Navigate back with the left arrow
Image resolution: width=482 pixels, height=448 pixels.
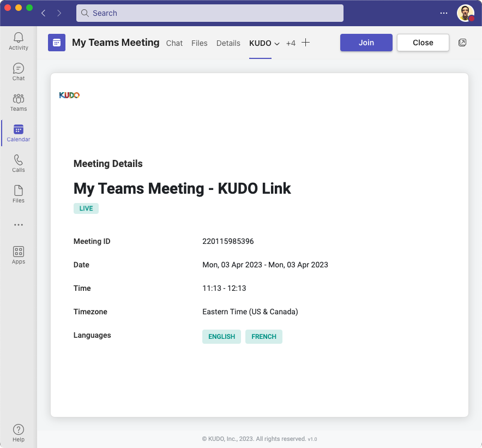(44, 13)
